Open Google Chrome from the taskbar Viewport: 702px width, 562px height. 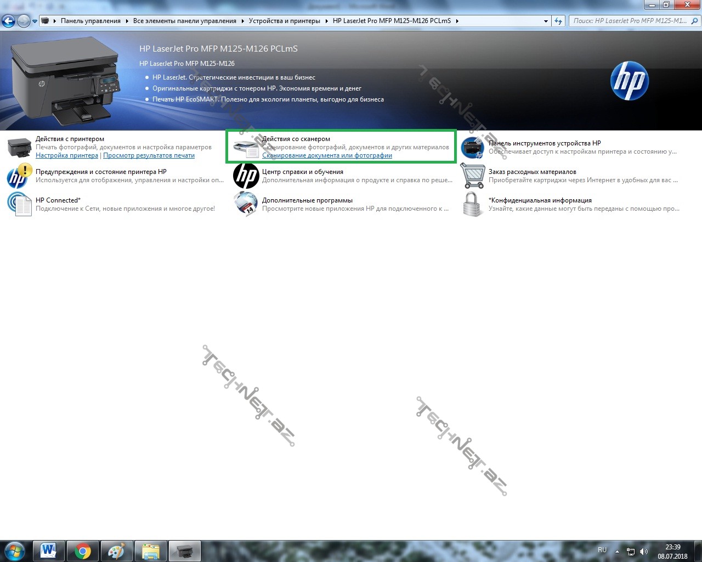pyautogui.click(x=83, y=550)
